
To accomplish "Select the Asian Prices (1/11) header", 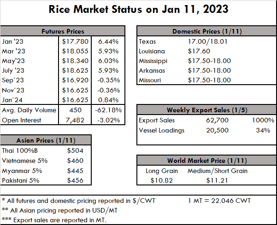I will pyautogui.click(x=46, y=140).
